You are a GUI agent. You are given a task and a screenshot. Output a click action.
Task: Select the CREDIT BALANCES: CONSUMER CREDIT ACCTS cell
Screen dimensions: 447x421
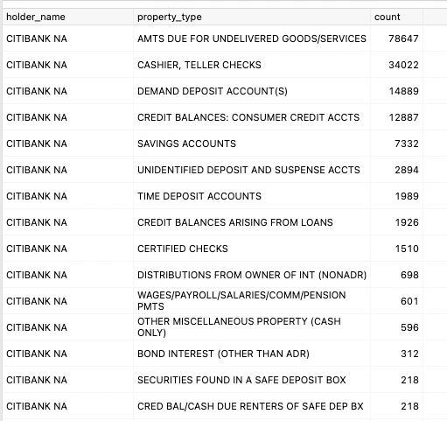coord(252,117)
